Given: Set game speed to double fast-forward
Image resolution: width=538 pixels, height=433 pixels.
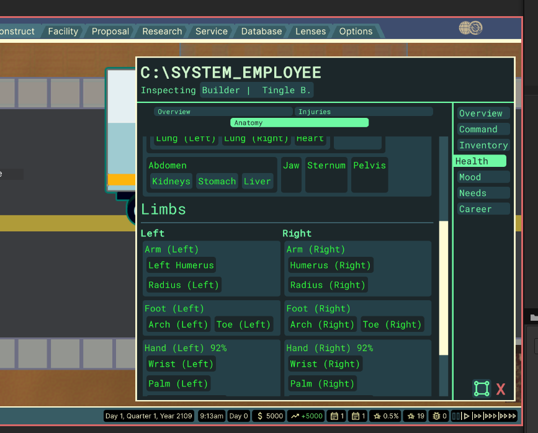Looking at the screenshot, I should click(x=477, y=416).
